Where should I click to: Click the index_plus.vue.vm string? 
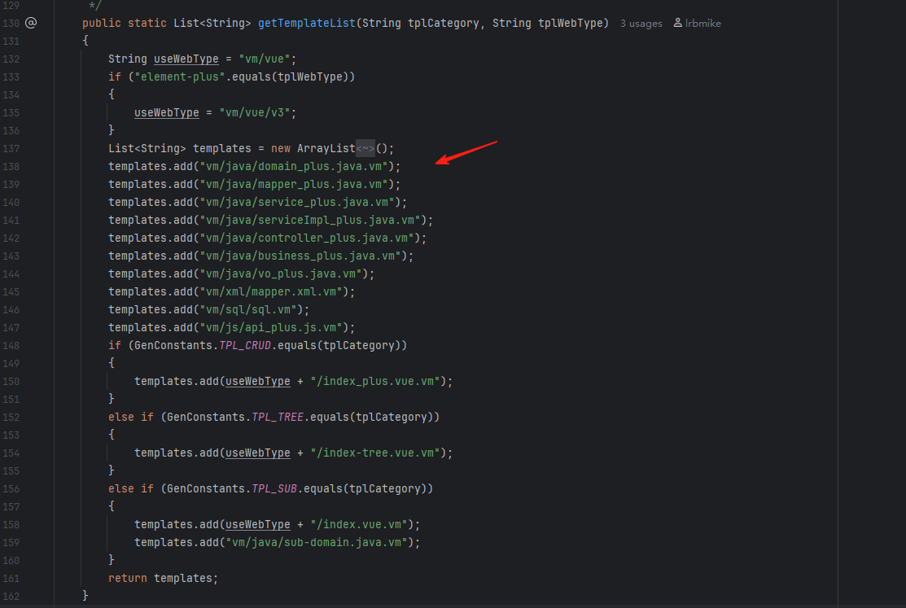click(x=376, y=381)
